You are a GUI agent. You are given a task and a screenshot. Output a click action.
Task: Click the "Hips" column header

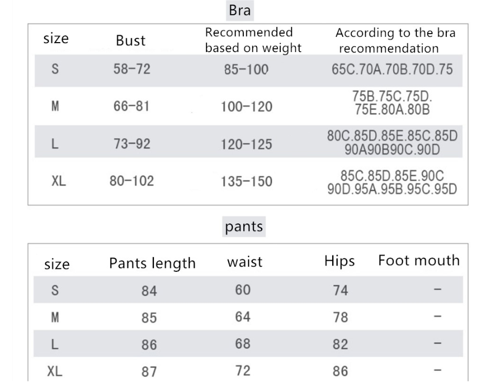tap(340, 261)
